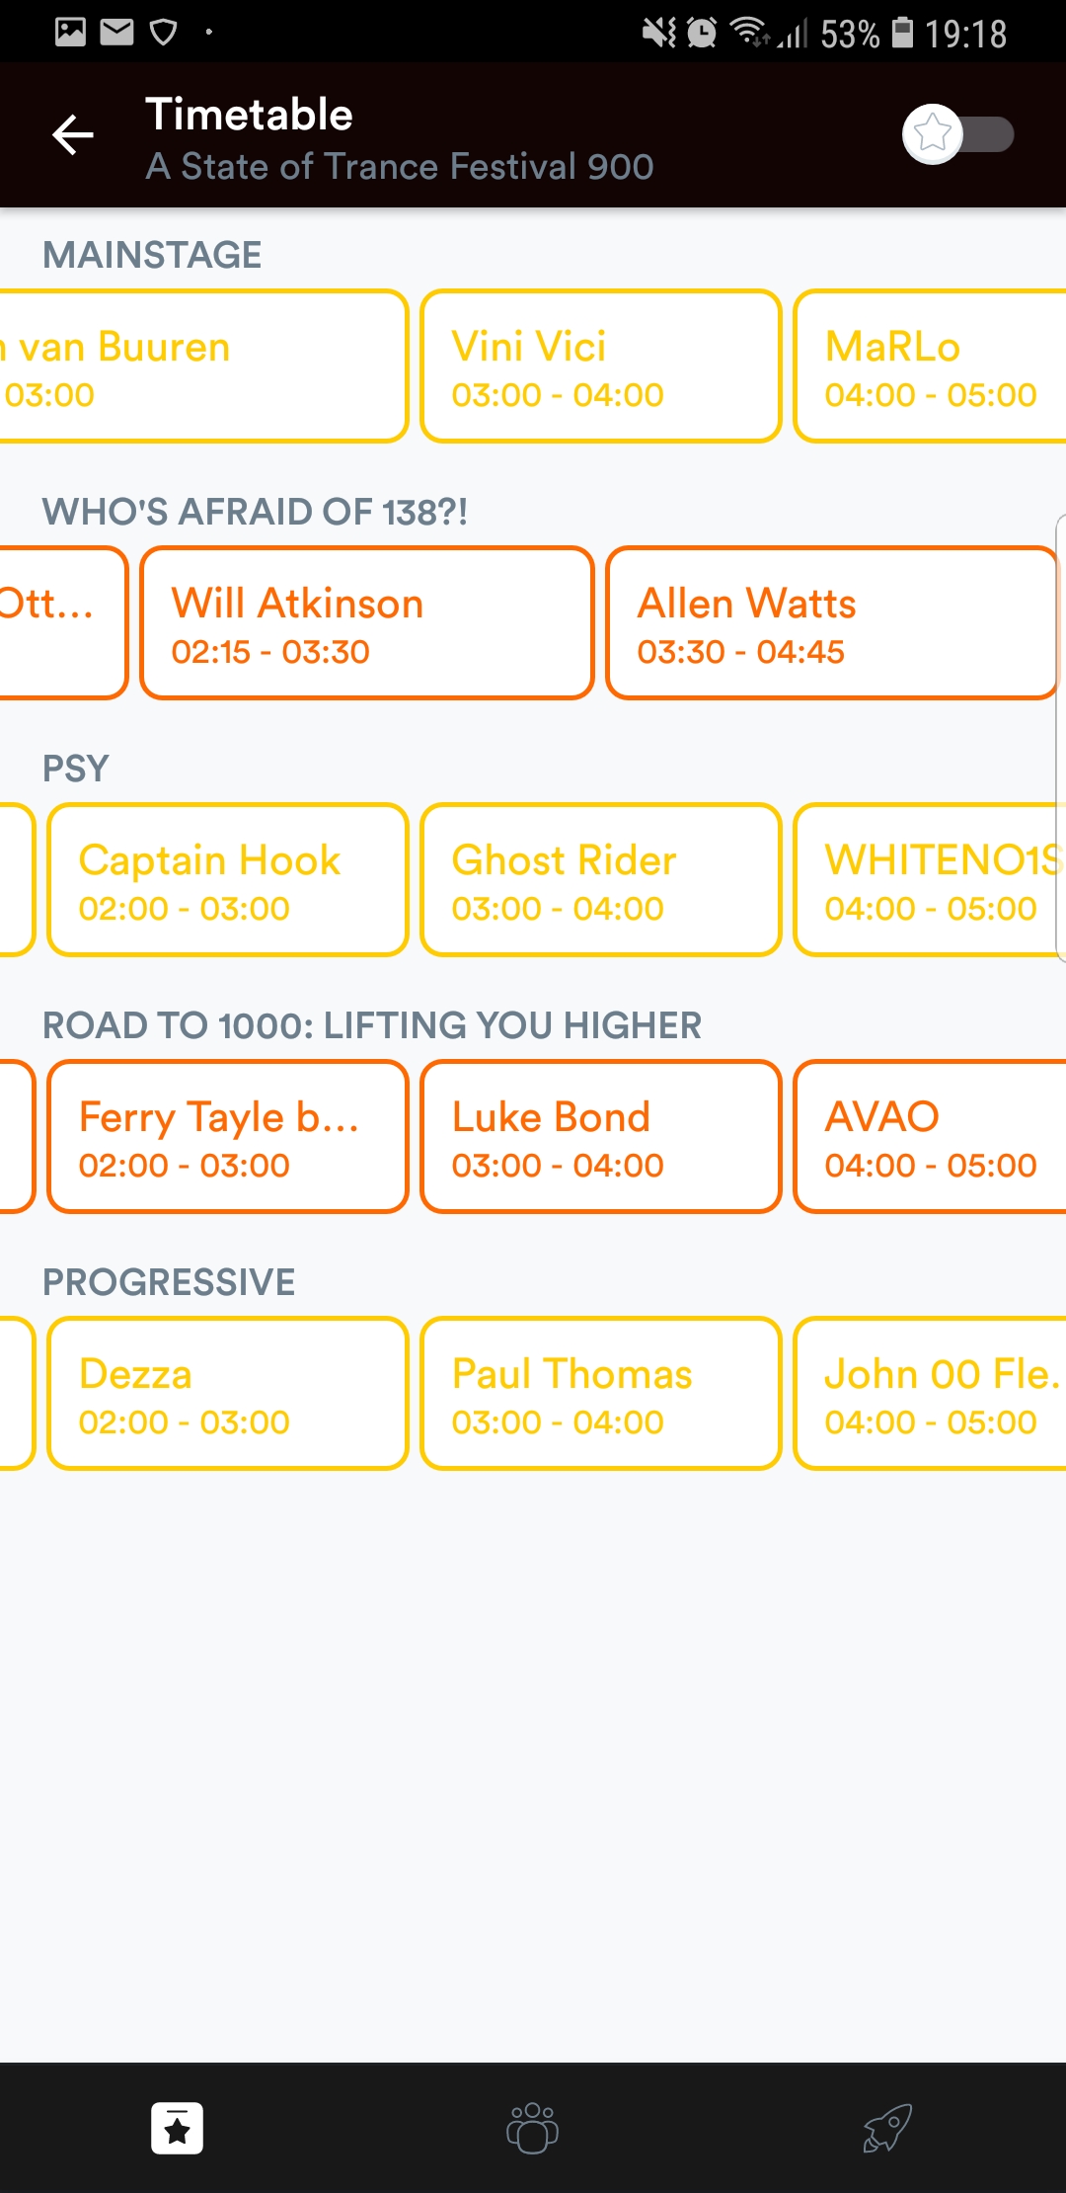
Task: Open the rocket tab icon
Action: [x=887, y=2128]
